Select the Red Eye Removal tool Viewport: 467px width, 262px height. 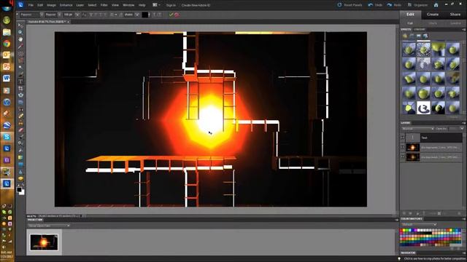20,109
